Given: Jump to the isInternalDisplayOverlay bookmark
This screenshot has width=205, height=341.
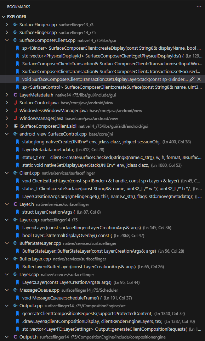Looking at the screenshot, I should click(102, 235).
